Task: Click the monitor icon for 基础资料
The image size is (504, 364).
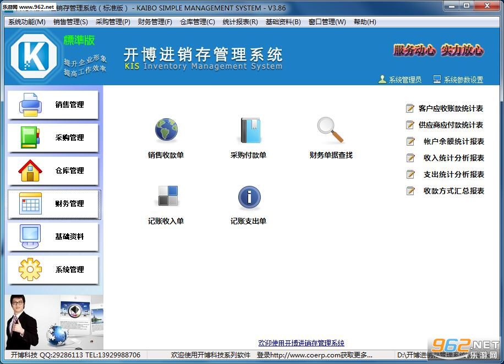Action: [x=30, y=236]
